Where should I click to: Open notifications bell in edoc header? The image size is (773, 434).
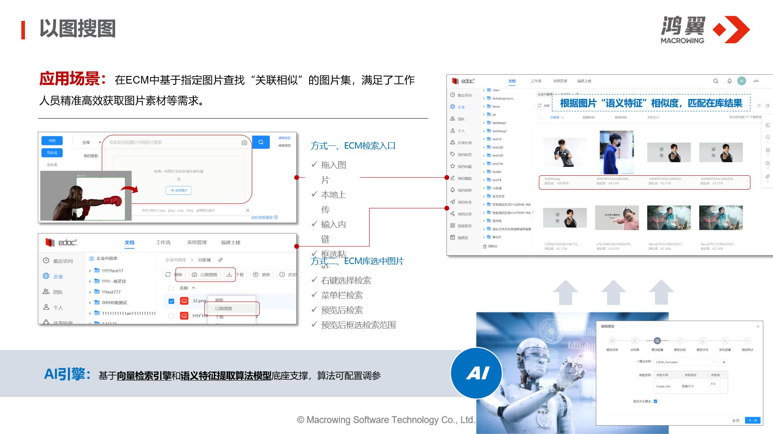point(729,81)
